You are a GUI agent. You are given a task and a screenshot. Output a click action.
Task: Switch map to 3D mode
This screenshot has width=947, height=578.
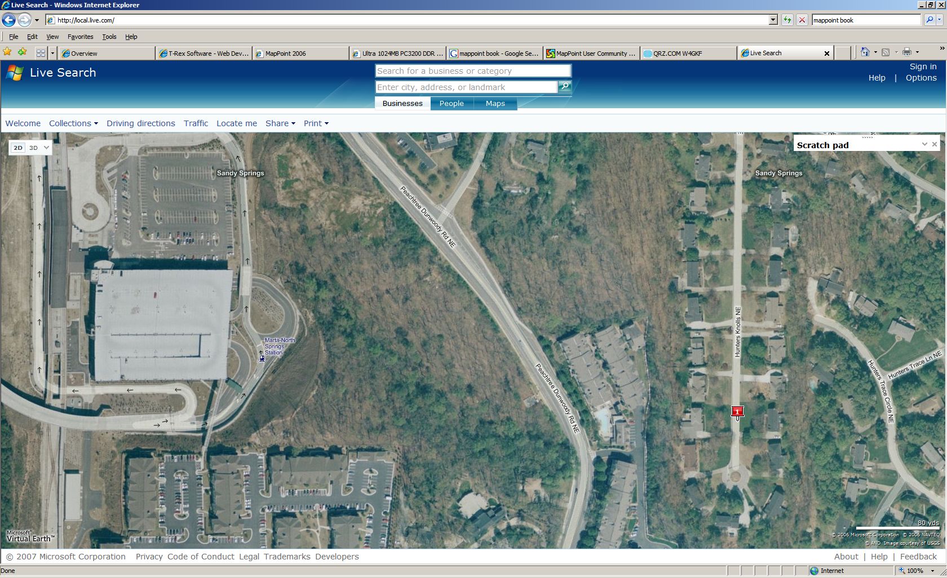point(34,148)
